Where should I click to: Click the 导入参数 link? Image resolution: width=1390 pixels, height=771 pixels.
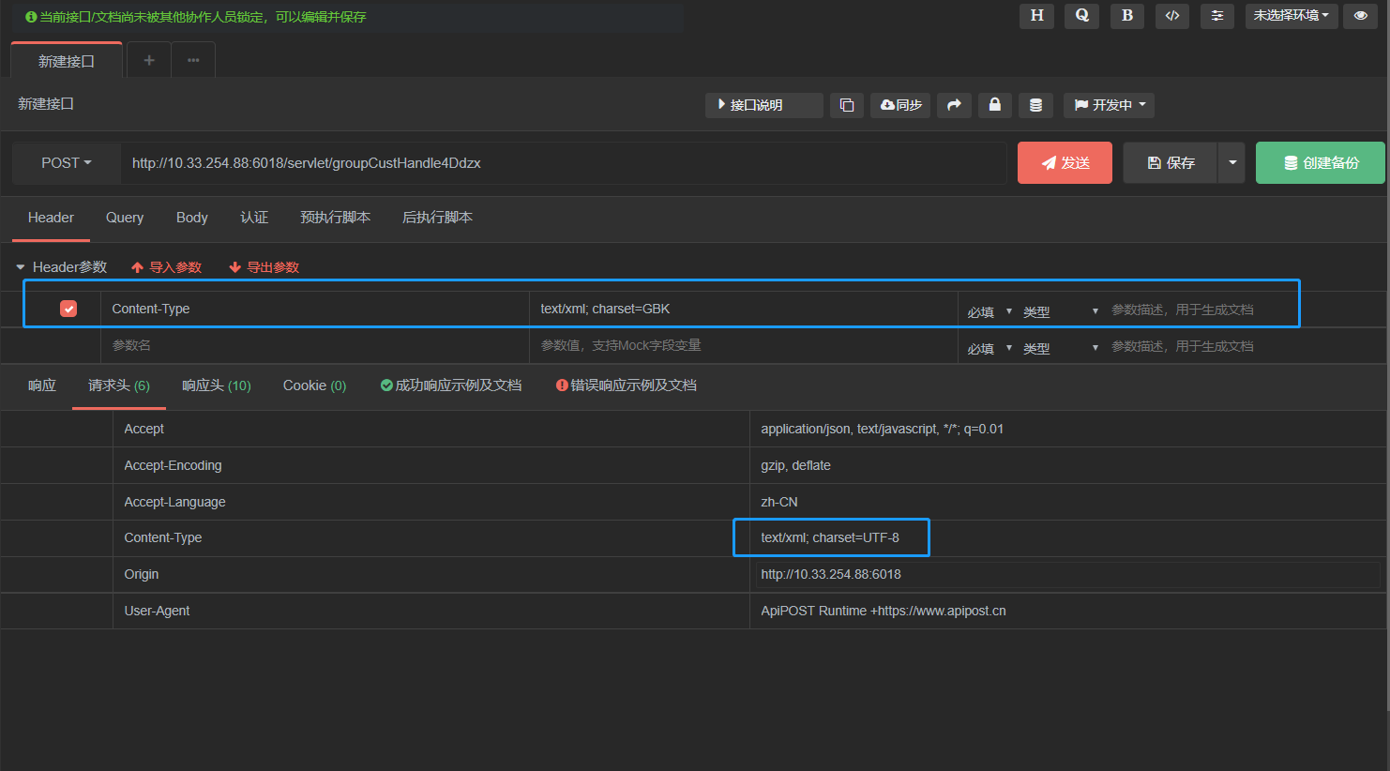(x=167, y=267)
